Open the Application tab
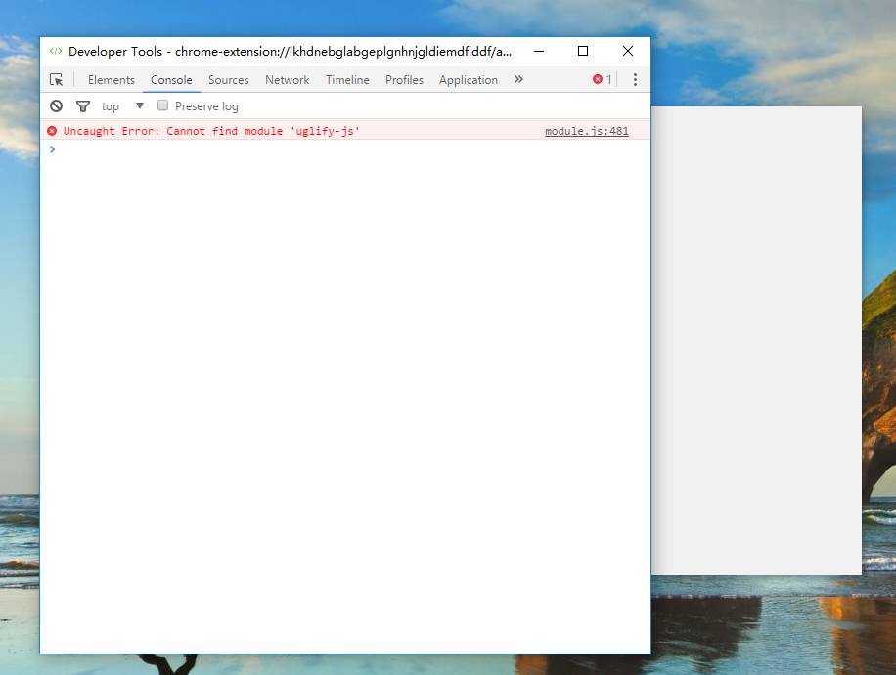The height and width of the screenshot is (675, 896). [468, 80]
